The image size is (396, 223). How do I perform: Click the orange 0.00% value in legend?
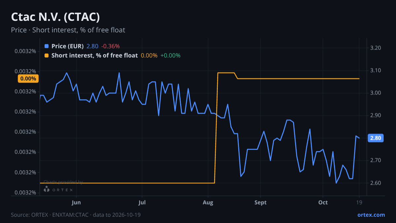[x=149, y=56]
